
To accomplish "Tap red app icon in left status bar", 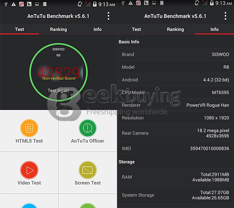I will pos(21,4).
